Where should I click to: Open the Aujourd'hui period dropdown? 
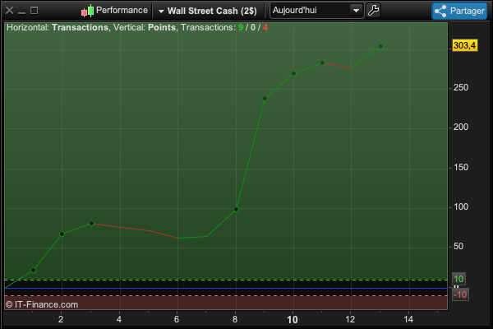[x=316, y=11]
